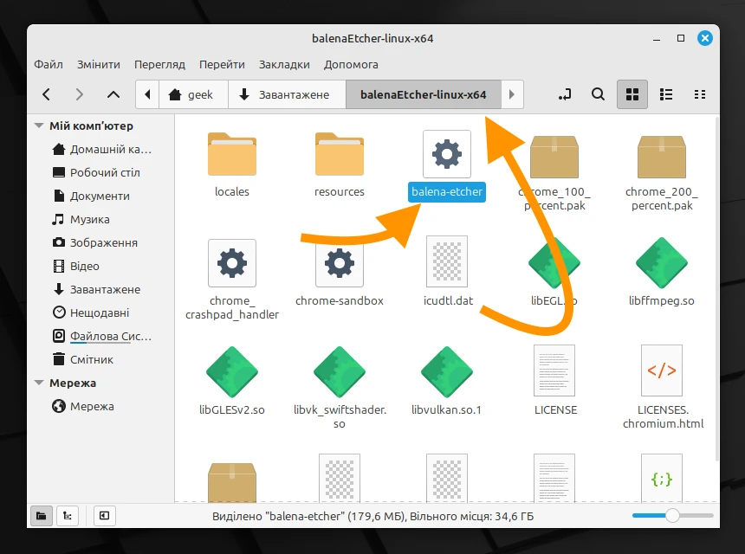Select the resources folder icon

coord(340,154)
